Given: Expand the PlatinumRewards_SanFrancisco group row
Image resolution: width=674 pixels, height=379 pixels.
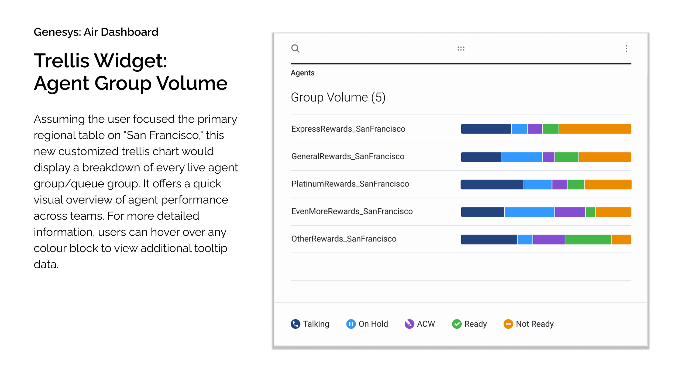Looking at the screenshot, I should pyautogui.click(x=350, y=184).
